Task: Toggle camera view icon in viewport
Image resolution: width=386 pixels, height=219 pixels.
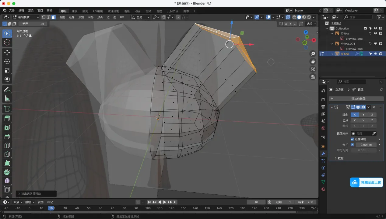Action: pos(313,69)
